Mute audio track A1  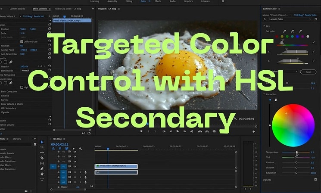point(75,172)
